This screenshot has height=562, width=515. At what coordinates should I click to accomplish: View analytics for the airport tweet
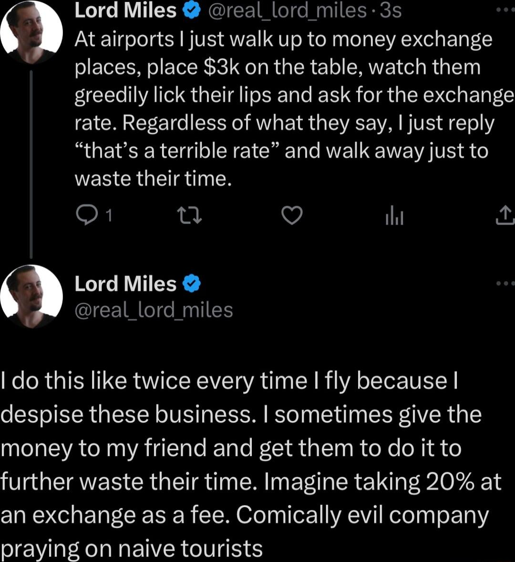pos(394,215)
